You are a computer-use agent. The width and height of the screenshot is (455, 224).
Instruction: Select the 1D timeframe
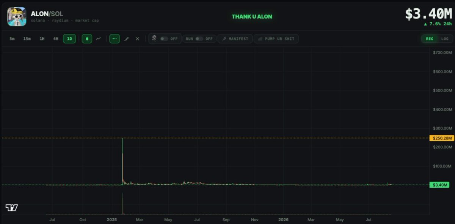click(69, 39)
